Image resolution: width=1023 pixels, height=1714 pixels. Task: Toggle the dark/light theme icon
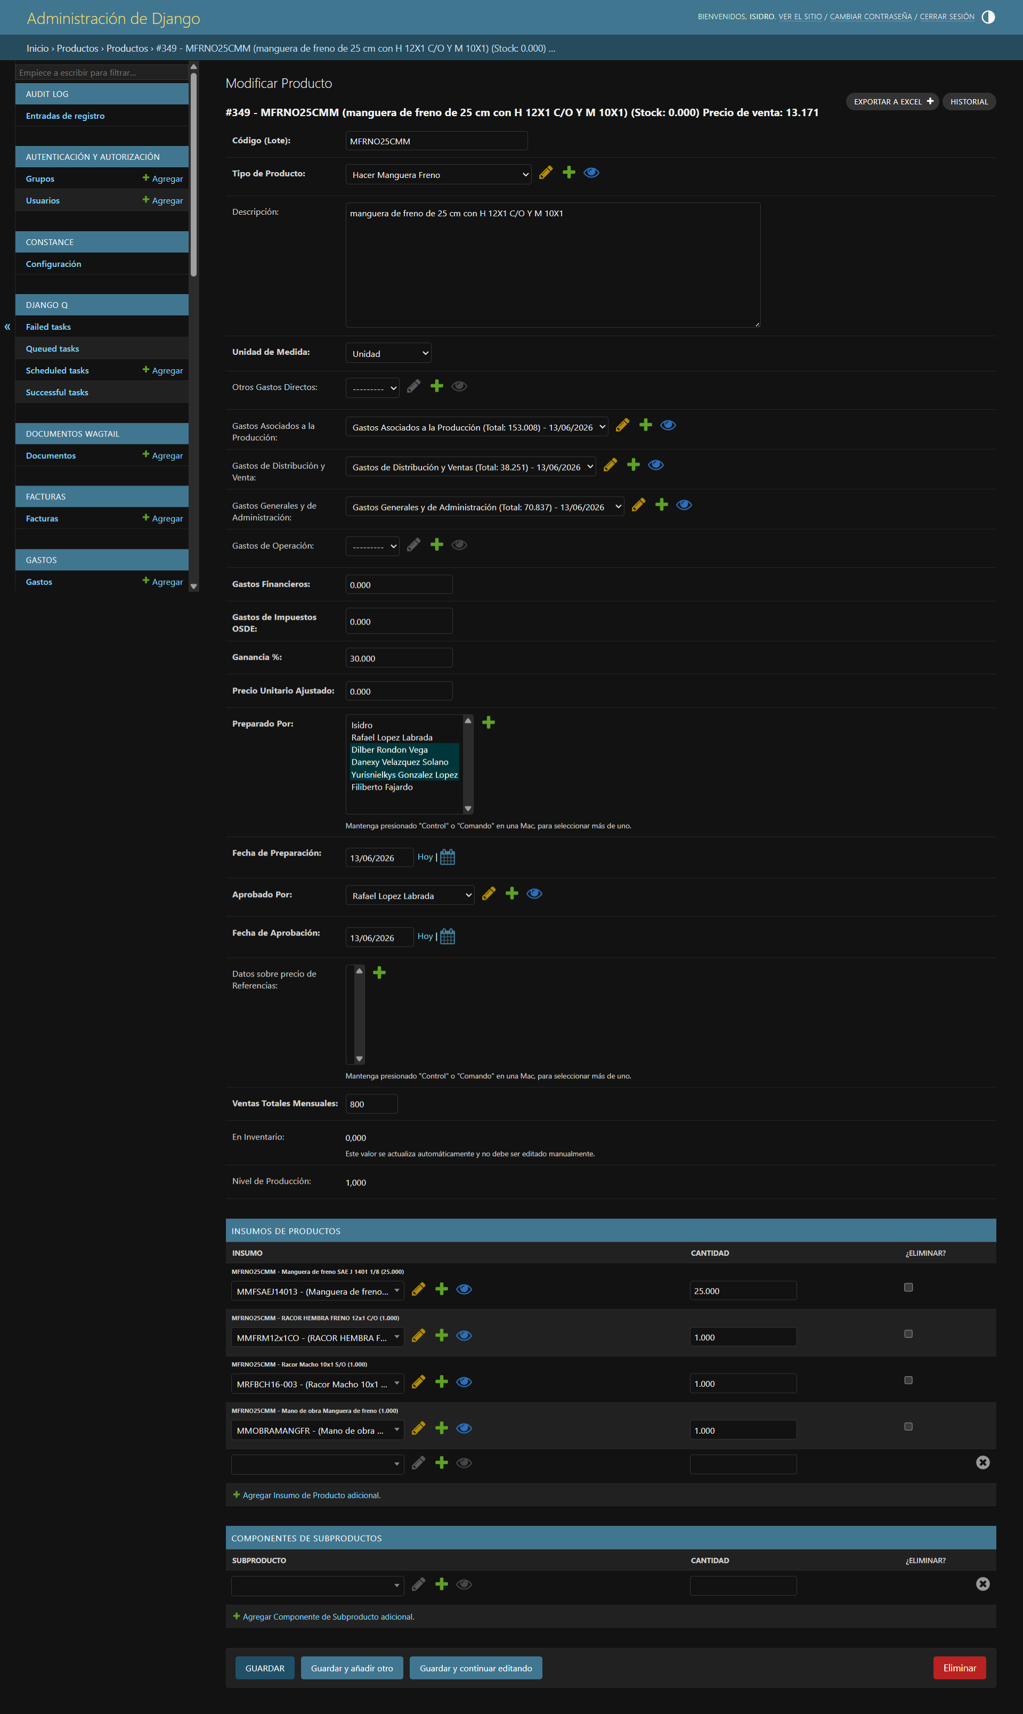(988, 17)
